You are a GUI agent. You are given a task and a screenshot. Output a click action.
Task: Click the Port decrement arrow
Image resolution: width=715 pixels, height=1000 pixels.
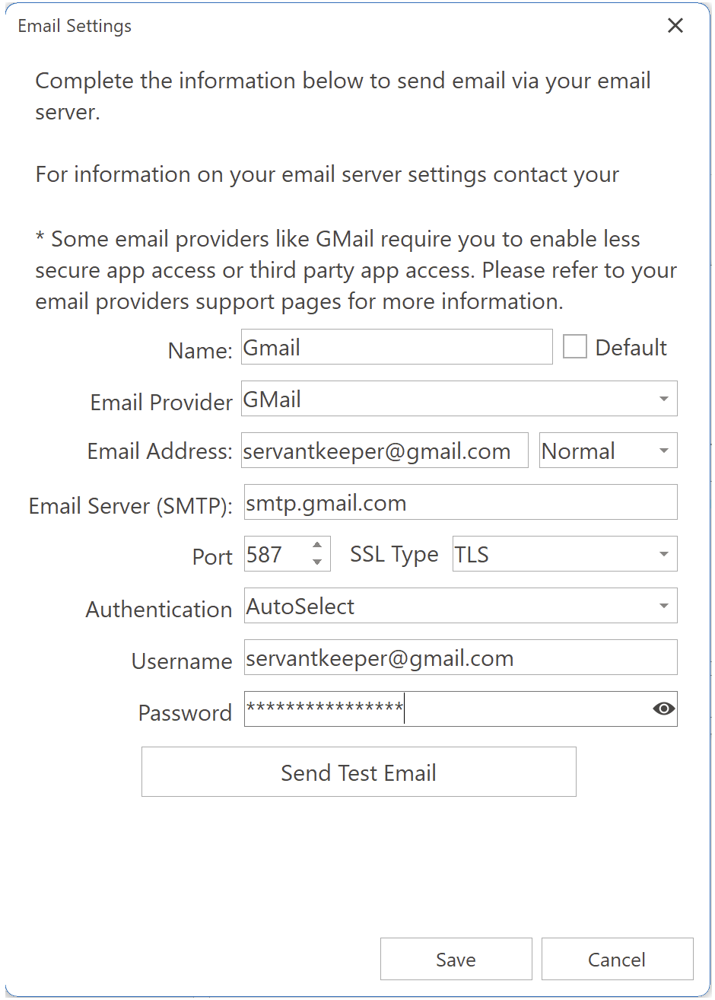click(x=319, y=561)
